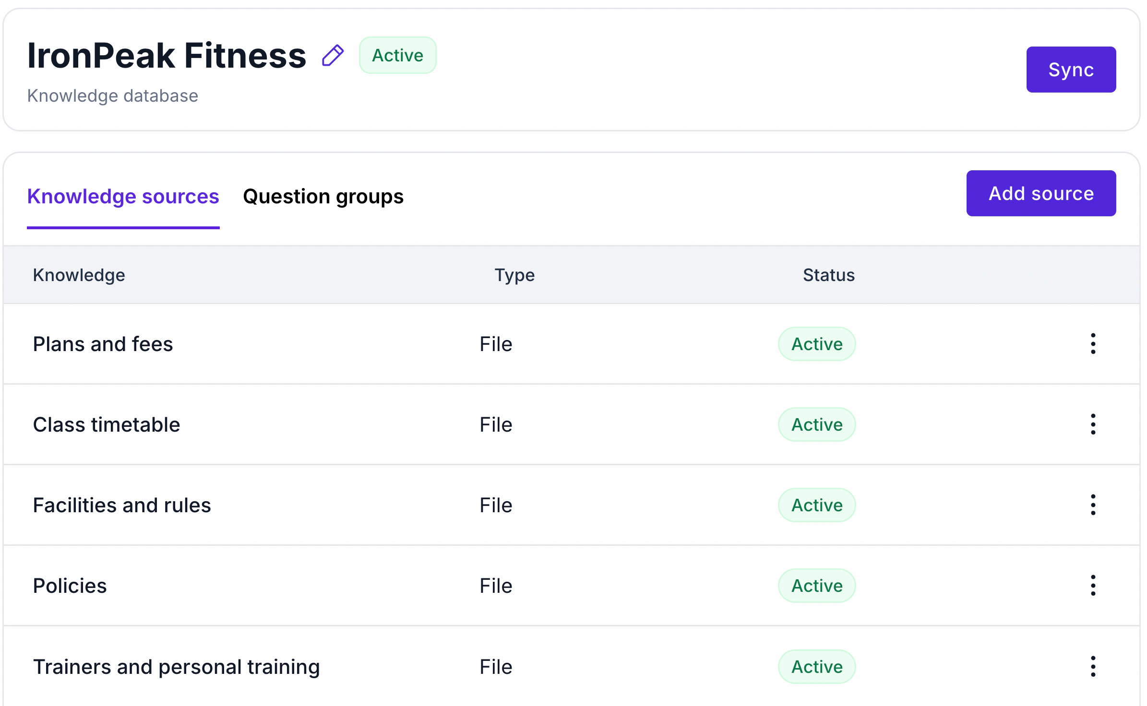Click the Active status of Policies
1147x706 pixels.
[x=817, y=586]
